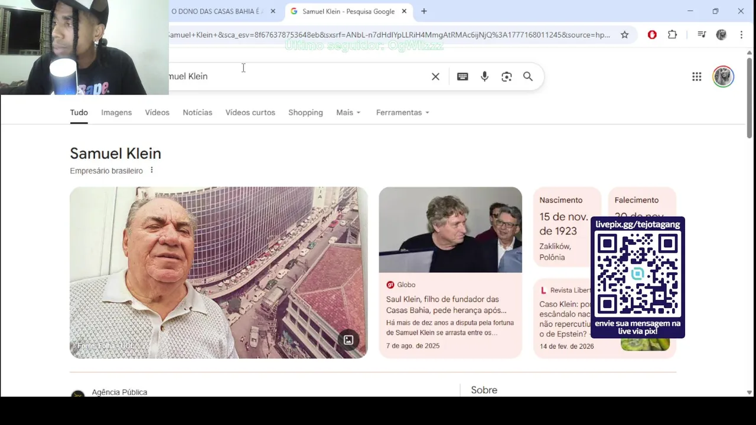The image size is (756, 425).
Task: Open the browser extensions puzzle icon
Action: [x=672, y=35]
